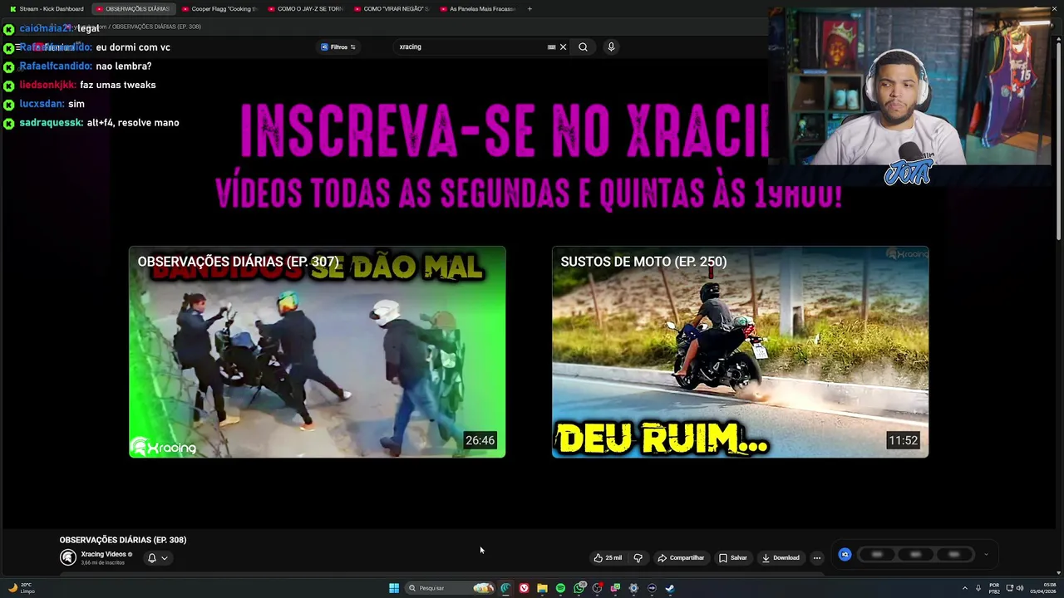Switch to Cooper Flagg "Cooking" tab
This screenshot has height=598, width=1064.
click(219, 8)
